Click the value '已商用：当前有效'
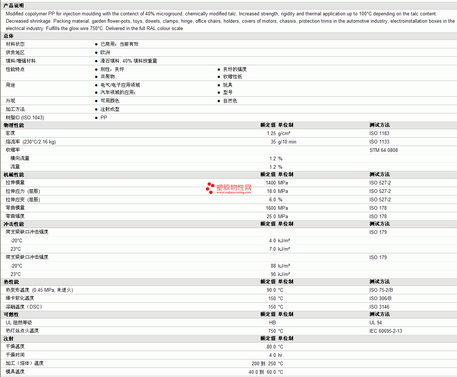Screen dimensions: 457x377 pyautogui.click(x=120, y=44)
